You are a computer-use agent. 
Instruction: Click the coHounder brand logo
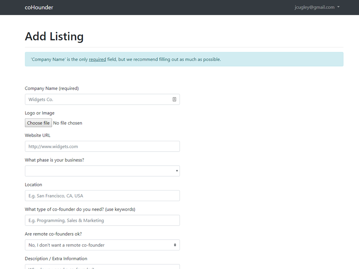pyautogui.click(x=39, y=7)
